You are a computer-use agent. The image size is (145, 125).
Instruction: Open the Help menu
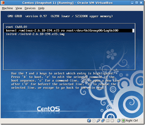click(41, 8)
